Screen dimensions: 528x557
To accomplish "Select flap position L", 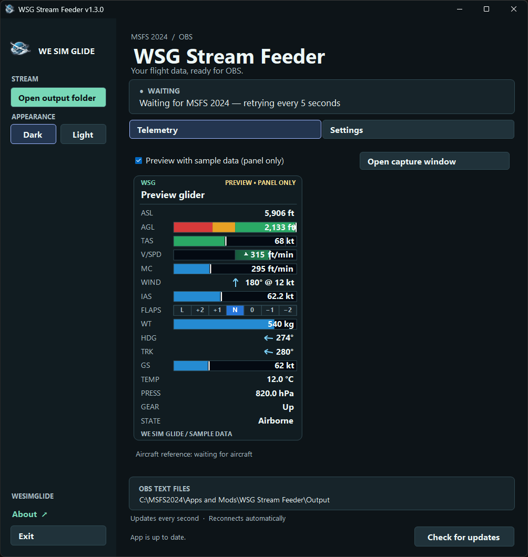I will pos(182,310).
